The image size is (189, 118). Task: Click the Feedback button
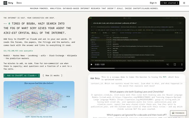pos(178,113)
